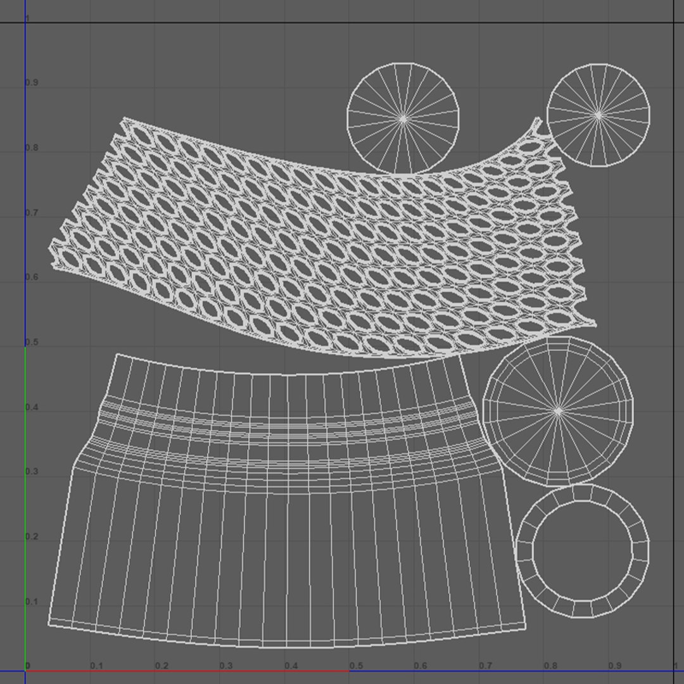This screenshot has height=684, width=684.
Task: Click the 0.7 label on vertical axis
Action: click(32, 212)
